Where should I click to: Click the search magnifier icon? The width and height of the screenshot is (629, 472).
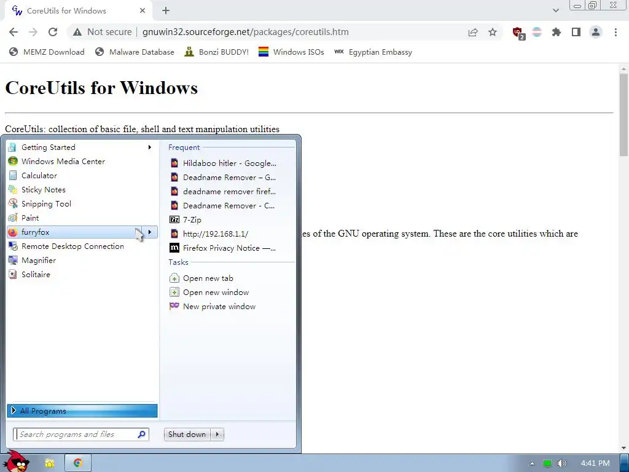pyautogui.click(x=142, y=435)
